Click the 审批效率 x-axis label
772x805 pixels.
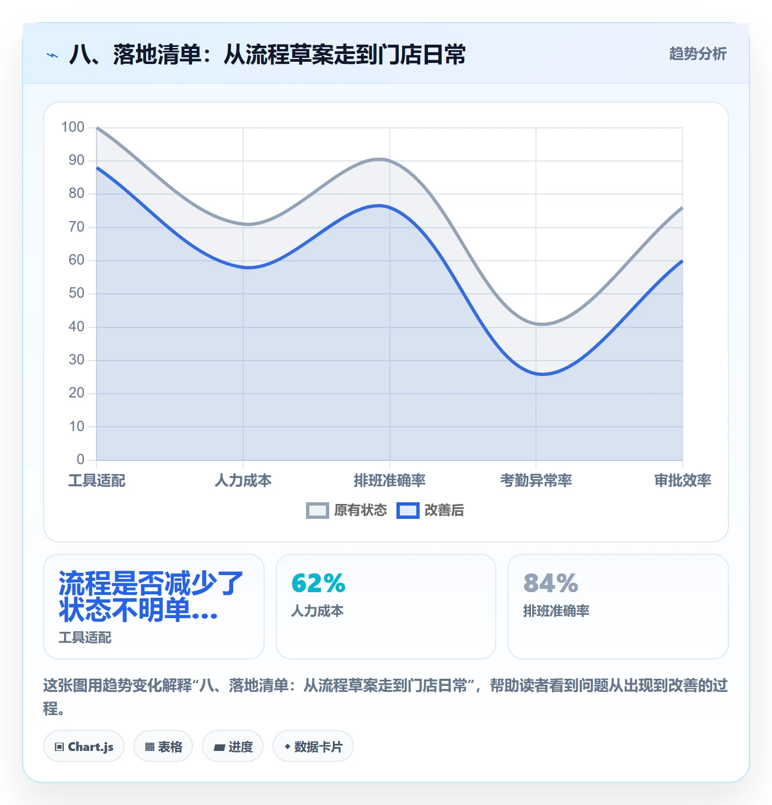pos(683,481)
